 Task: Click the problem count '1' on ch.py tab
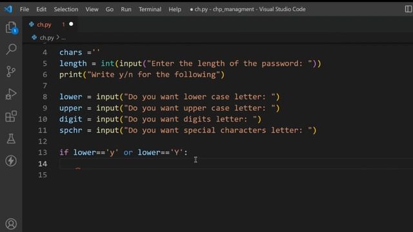pos(63,24)
